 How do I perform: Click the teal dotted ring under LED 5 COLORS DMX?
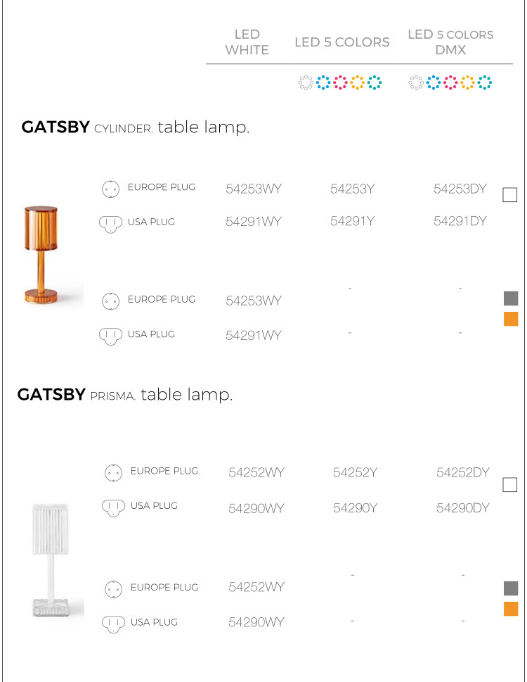(485, 83)
